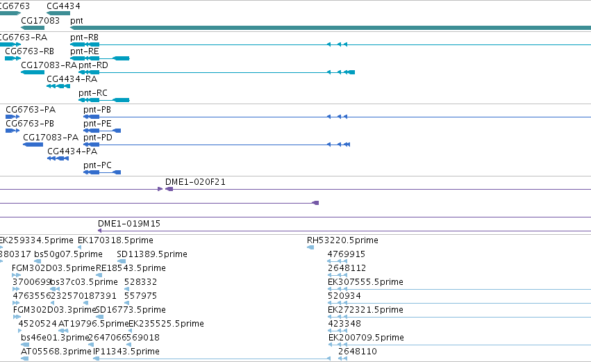Click EST AT05568.3prime label
The image size is (591, 362).
(x=56, y=352)
